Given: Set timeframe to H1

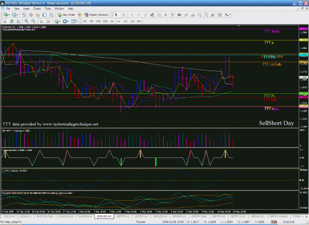Looking at the screenshot, I should 112,21.
